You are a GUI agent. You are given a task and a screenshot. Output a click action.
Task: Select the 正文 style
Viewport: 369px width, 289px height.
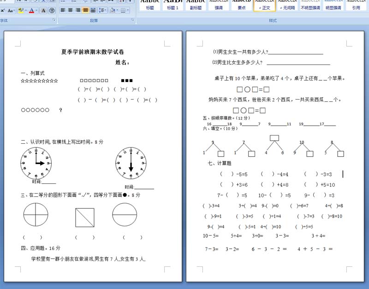pyautogui.click(x=264, y=5)
